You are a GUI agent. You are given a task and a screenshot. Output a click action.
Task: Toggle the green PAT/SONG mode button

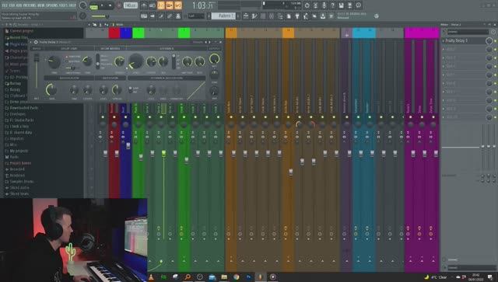pyautogui.click(x=93, y=6)
